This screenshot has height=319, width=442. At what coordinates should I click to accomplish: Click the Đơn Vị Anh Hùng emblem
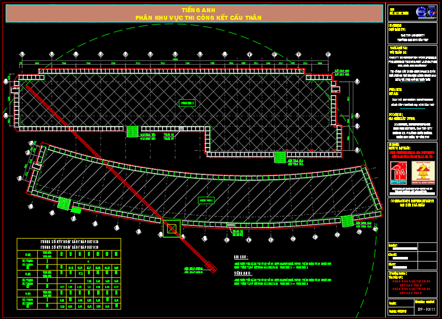(423, 173)
